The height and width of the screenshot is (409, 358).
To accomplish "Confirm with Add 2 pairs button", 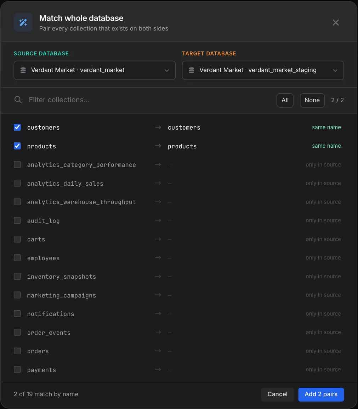I will point(321,394).
